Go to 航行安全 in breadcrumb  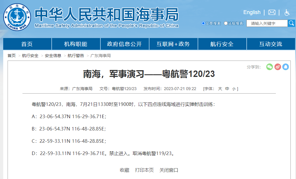(x=30, y=56)
